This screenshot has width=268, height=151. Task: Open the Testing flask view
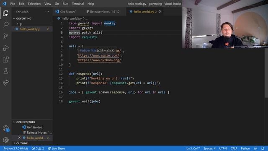pos(5,71)
